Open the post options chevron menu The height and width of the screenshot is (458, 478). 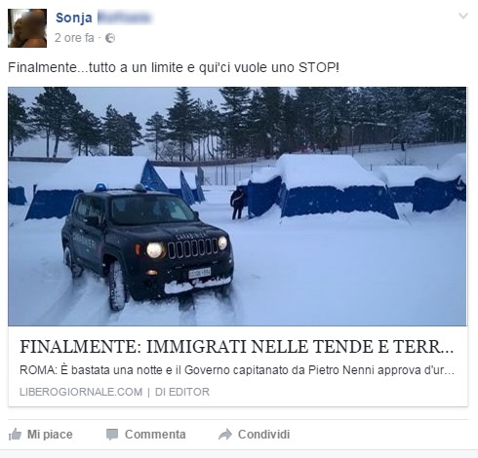pos(463,16)
